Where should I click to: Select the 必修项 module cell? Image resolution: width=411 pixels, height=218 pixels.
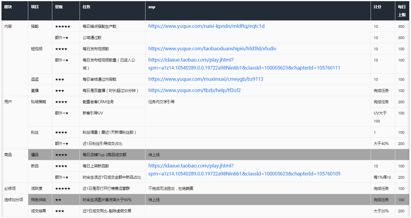pyautogui.click(x=8, y=188)
